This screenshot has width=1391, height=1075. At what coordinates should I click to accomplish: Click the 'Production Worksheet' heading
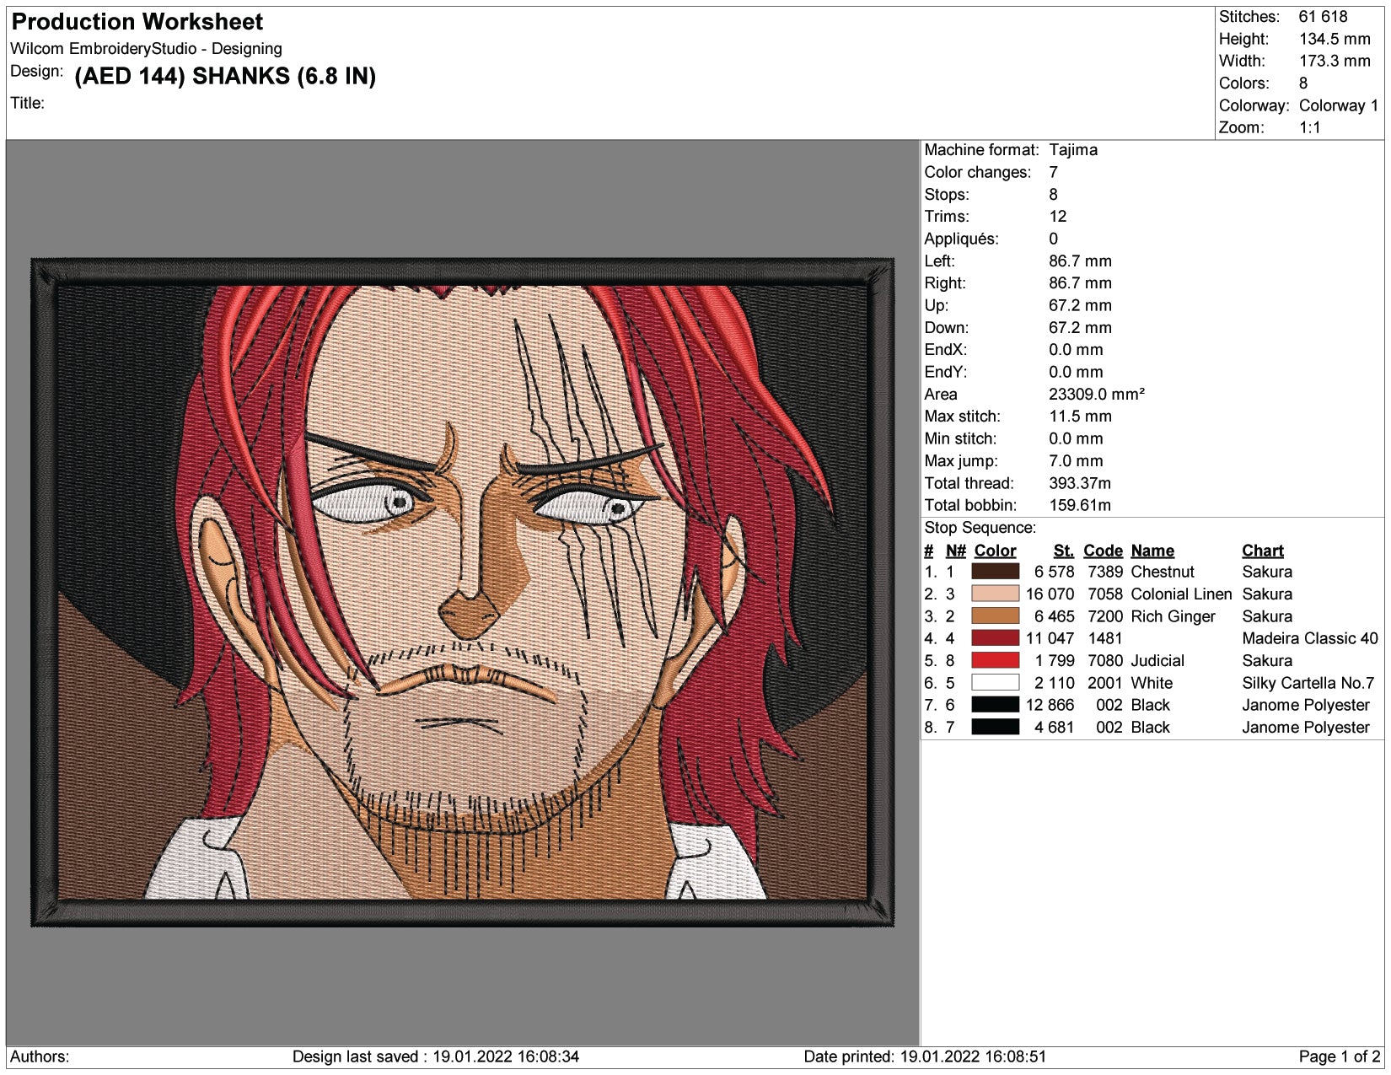point(137,22)
